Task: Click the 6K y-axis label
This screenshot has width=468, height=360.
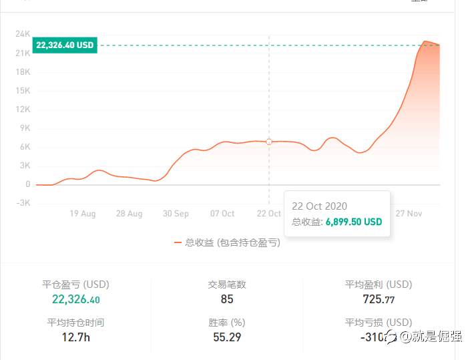Action: click(x=25, y=147)
